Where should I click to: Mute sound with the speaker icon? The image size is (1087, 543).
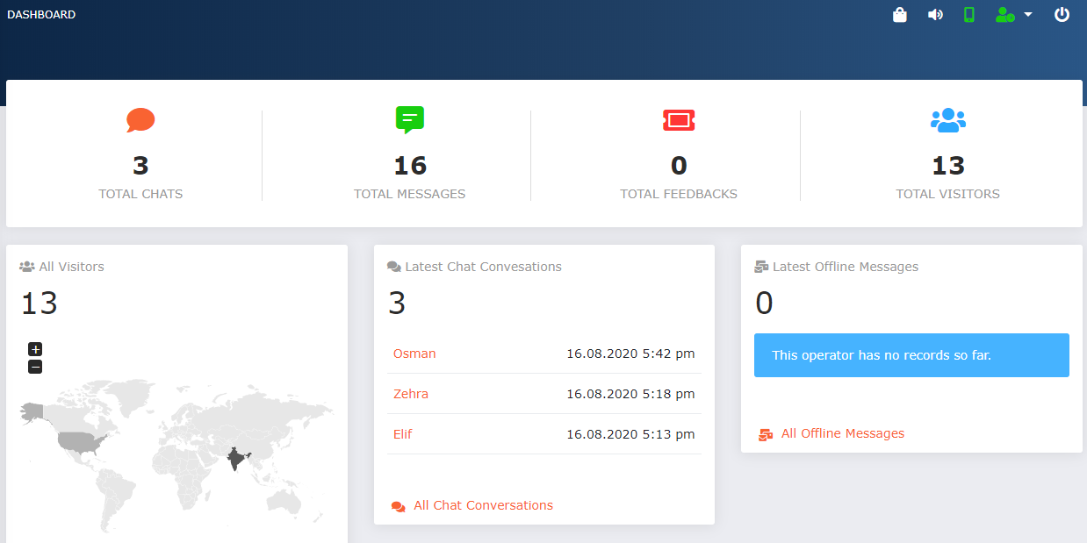coord(935,15)
